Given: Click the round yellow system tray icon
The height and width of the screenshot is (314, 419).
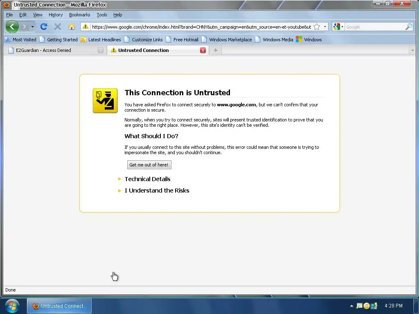Looking at the screenshot, I should 366,306.
